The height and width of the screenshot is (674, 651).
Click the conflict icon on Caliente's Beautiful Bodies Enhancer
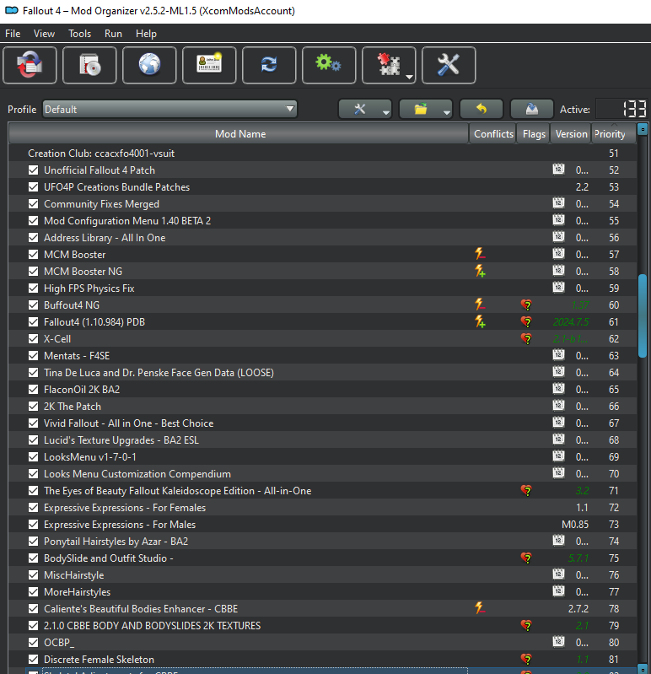click(480, 608)
